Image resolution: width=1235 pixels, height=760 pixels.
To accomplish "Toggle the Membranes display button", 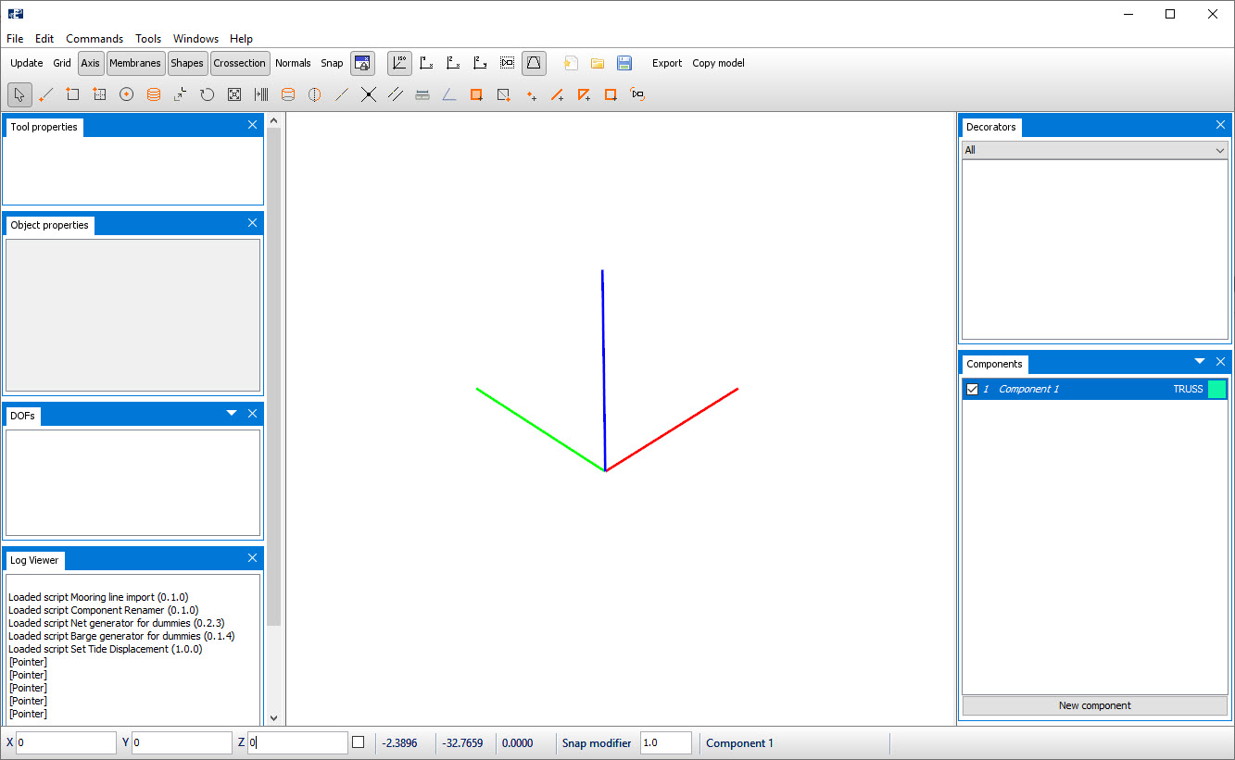I will click(135, 63).
